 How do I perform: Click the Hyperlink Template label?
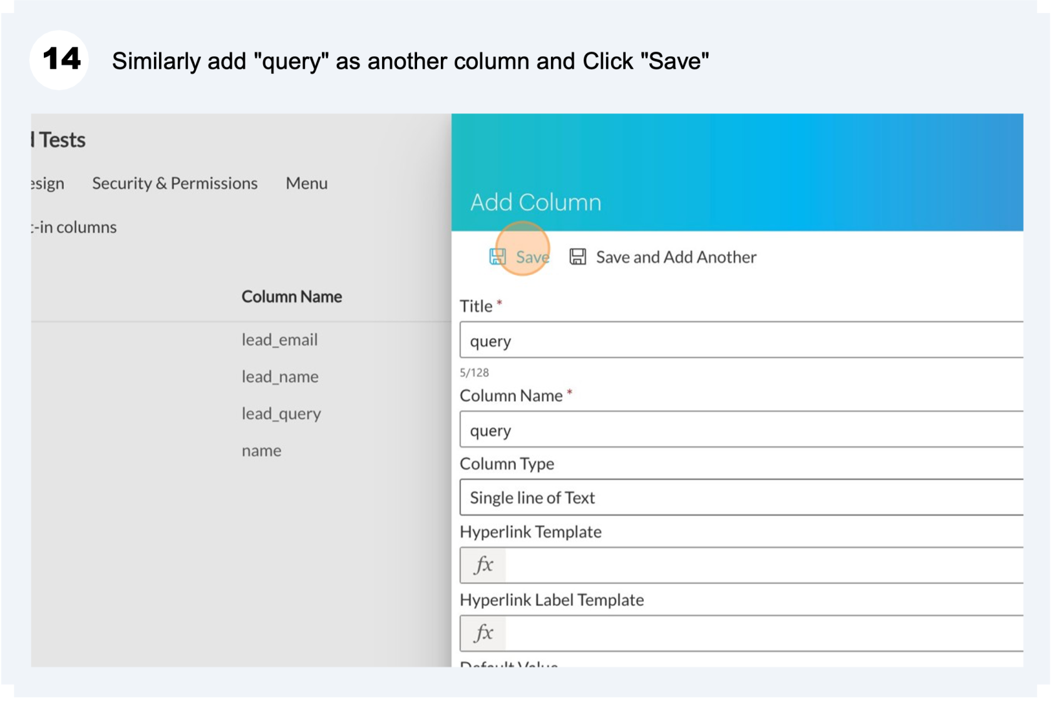(x=530, y=532)
